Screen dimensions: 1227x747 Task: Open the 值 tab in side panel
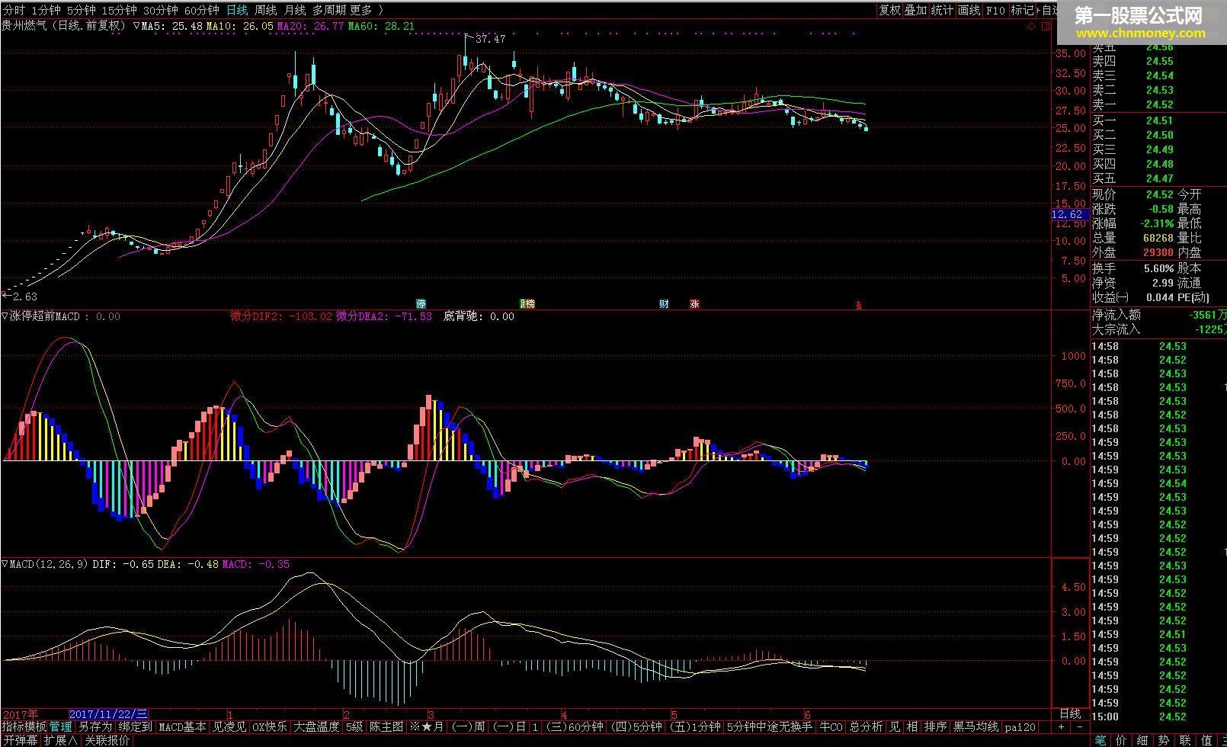pos(1207,740)
